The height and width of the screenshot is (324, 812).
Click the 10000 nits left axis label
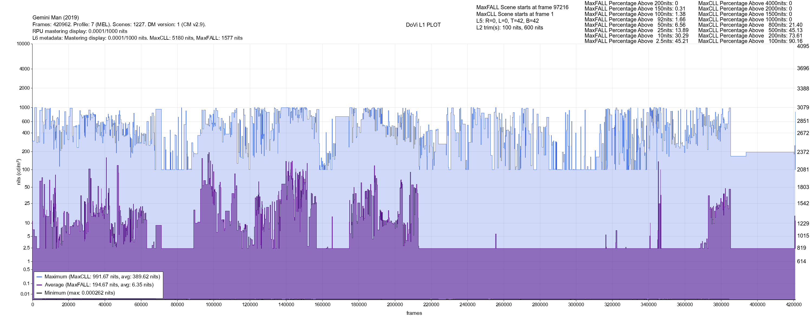point(23,44)
